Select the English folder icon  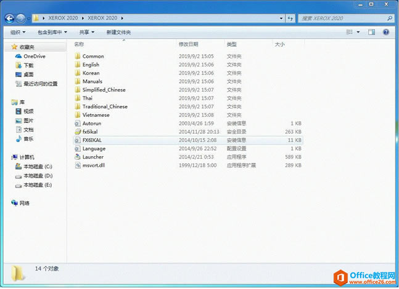tap(78, 65)
